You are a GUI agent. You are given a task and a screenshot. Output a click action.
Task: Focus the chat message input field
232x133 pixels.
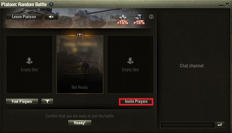[x=187, y=125]
